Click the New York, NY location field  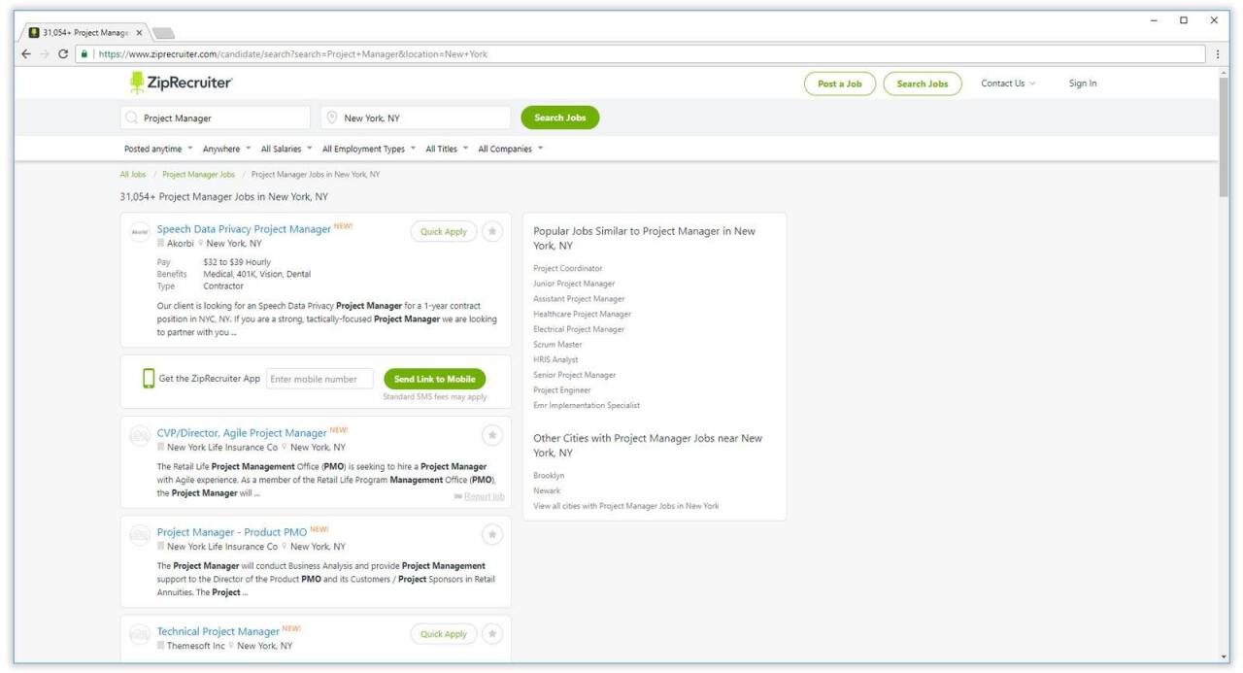click(x=416, y=118)
